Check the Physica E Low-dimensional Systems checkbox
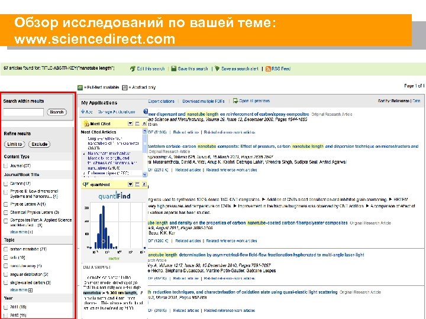The image size is (426, 319). pyautogui.click(x=5, y=193)
